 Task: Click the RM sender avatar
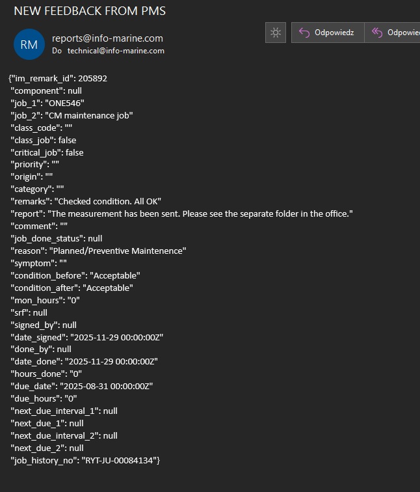click(x=29, y=44)
